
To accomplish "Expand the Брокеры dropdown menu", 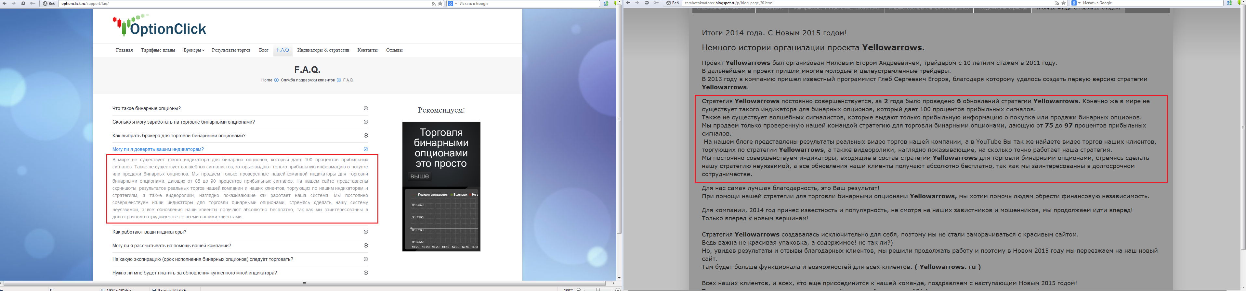I will [193, 50].
